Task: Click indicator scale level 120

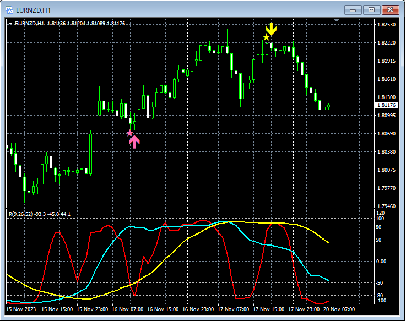Action: pyautogui.click(x=380, y=213)
